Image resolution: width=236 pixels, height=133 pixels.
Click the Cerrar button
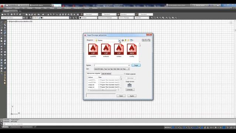pyautogui.click(x=121, y=96)
